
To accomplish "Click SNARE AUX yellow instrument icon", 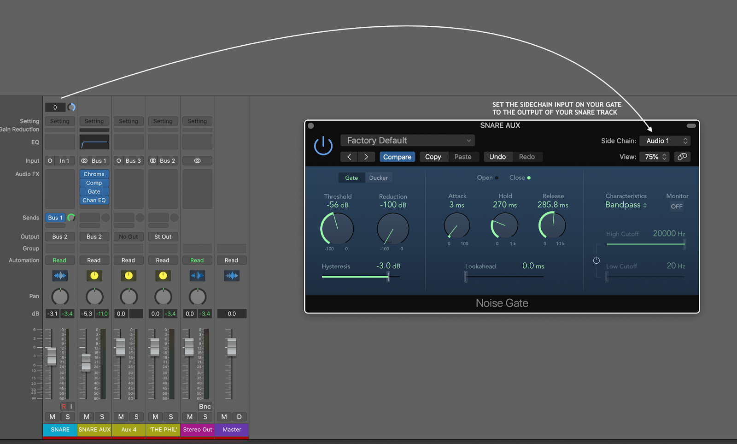I will point(94,276).
